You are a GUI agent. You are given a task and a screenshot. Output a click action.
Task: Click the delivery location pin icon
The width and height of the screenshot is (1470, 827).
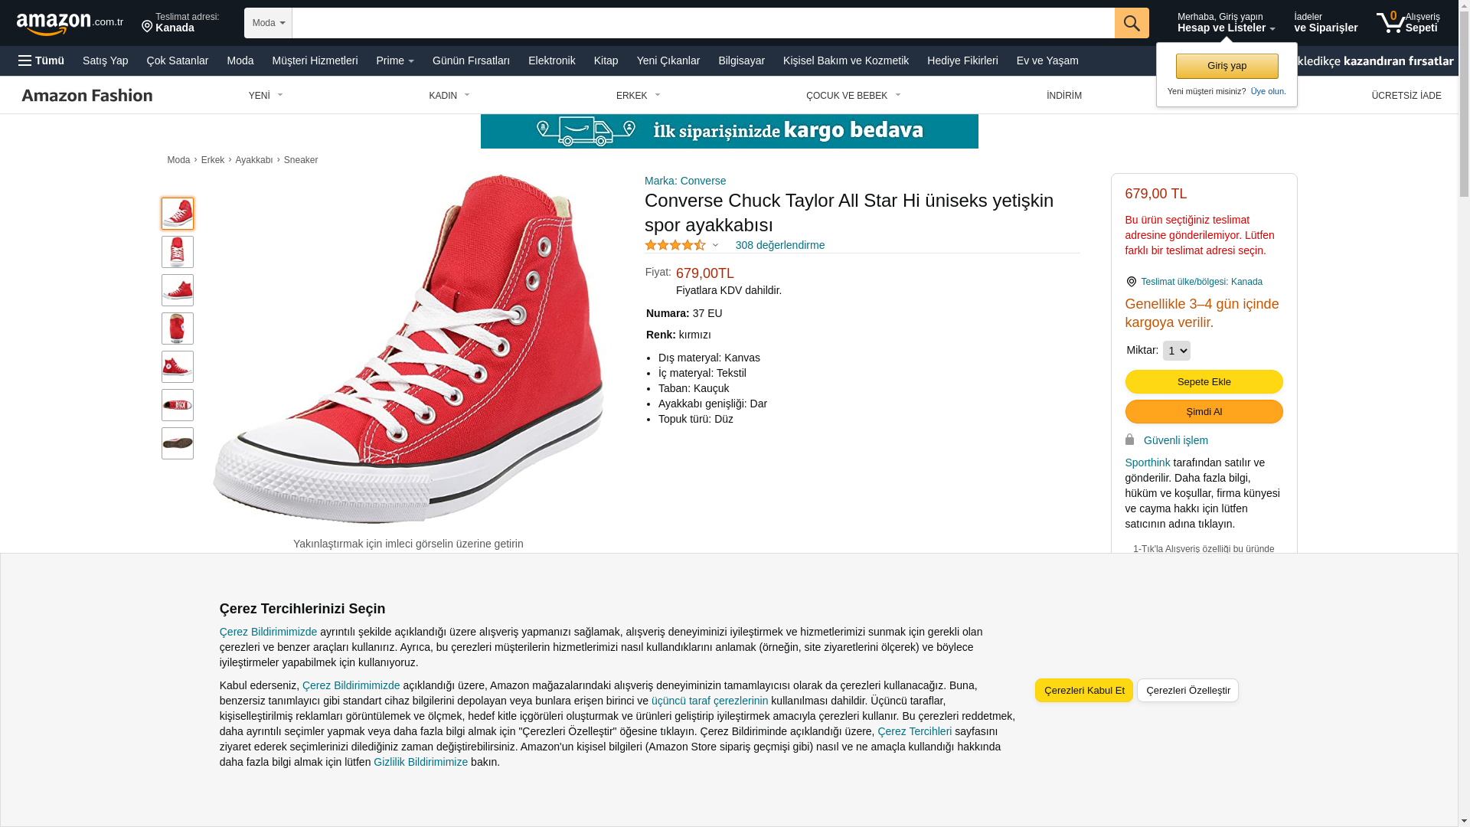pos(147,27)
